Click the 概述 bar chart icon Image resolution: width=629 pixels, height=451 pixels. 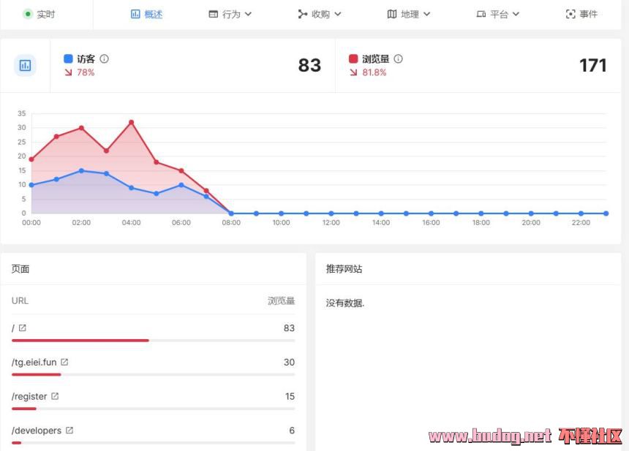click(x=135, y=15)
